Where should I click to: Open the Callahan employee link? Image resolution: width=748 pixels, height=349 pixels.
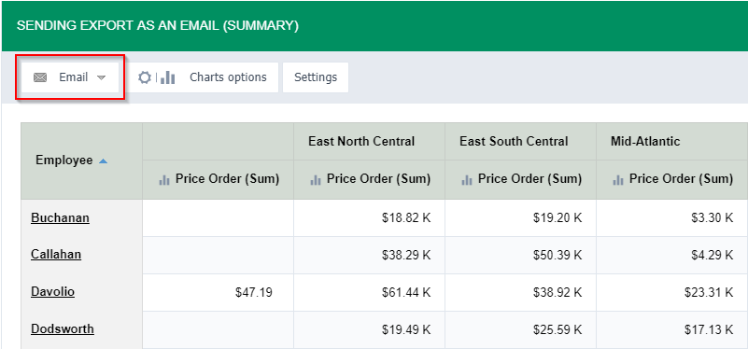tap(56, 255)
